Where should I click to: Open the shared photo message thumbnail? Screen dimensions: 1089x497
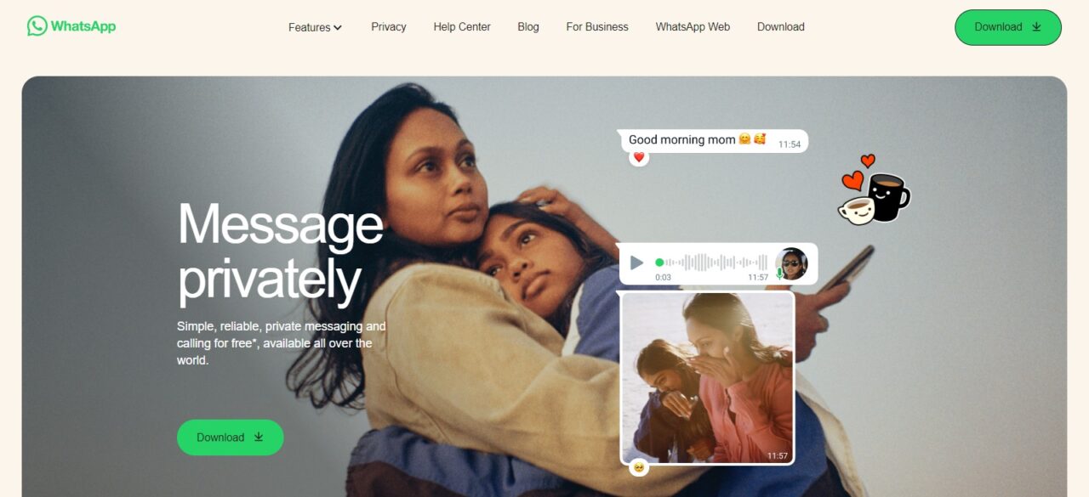tap(707, 378)
